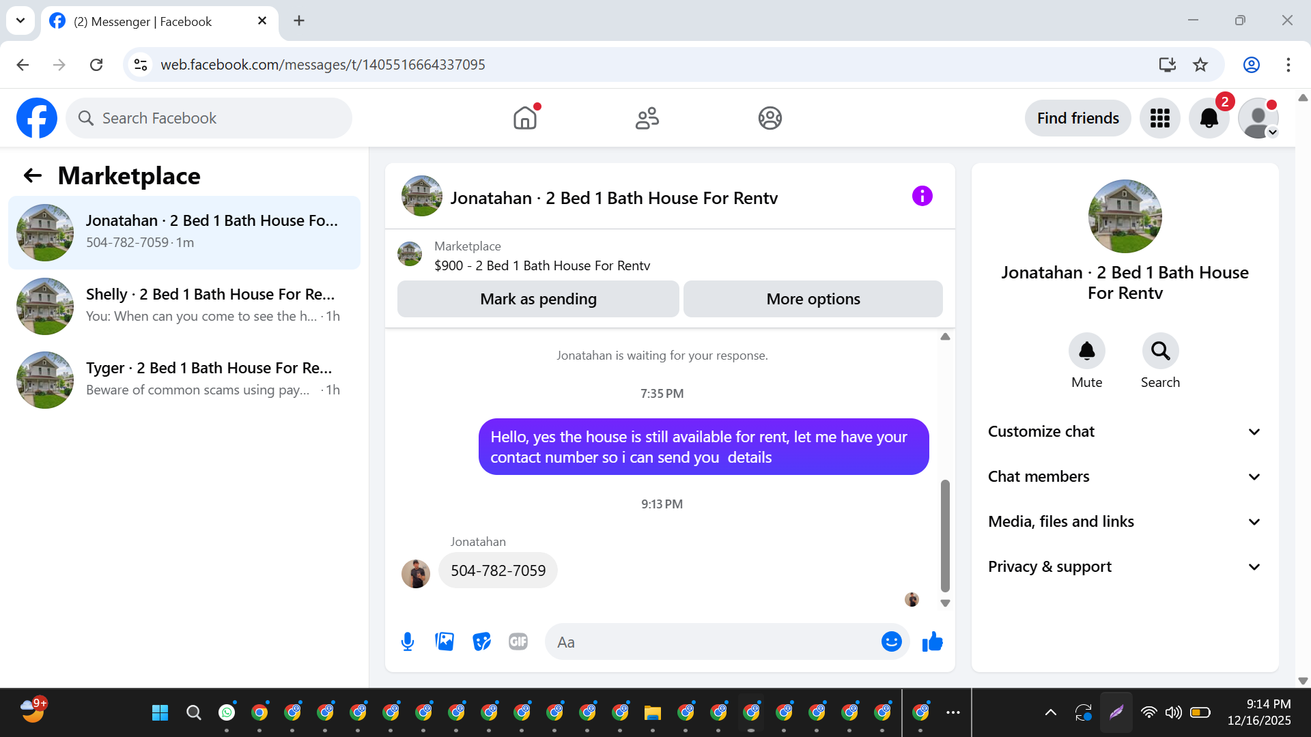Expand Privacy & support section
The image size is (1311, 737).
[1124, 566]
